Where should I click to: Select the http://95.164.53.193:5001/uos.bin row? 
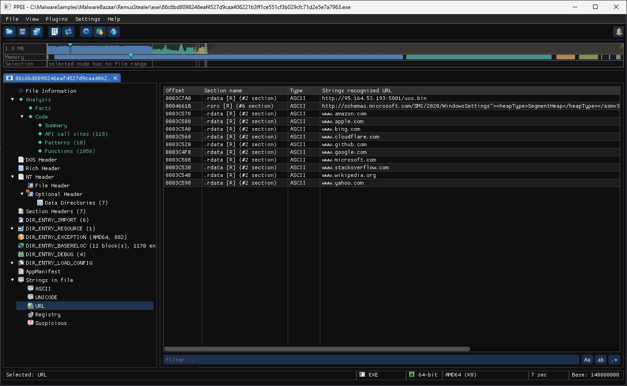pyautogui.click(x=392, y=98)
